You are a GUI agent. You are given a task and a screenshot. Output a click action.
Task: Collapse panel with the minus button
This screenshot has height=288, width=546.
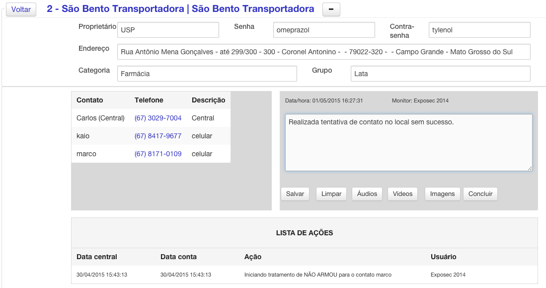click(x=331, y=9)
